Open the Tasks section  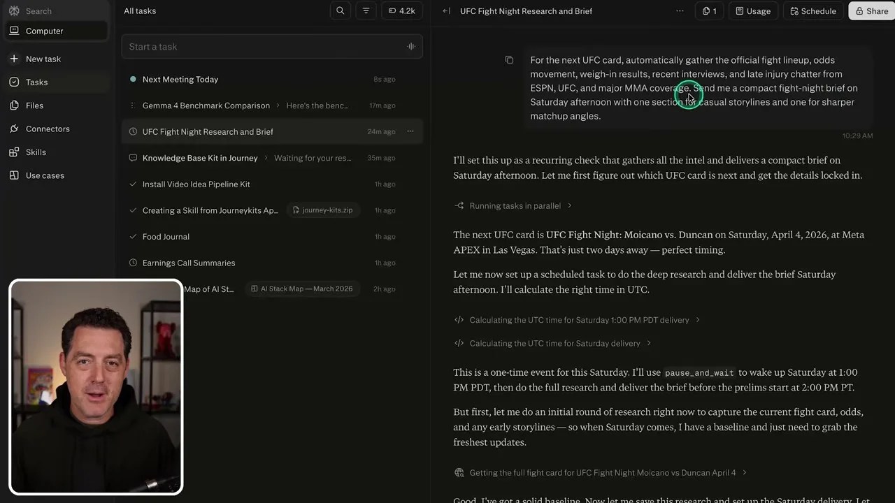tap(57, 82)
